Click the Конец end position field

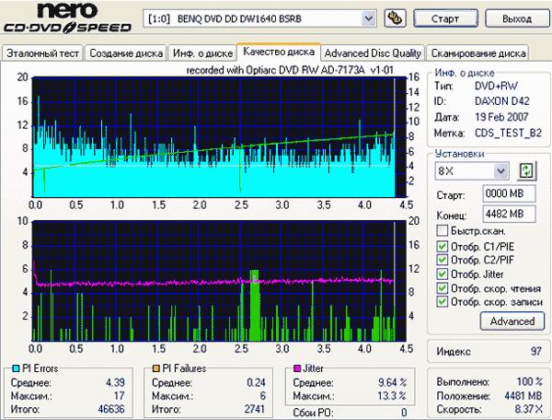tap(503, 214)
